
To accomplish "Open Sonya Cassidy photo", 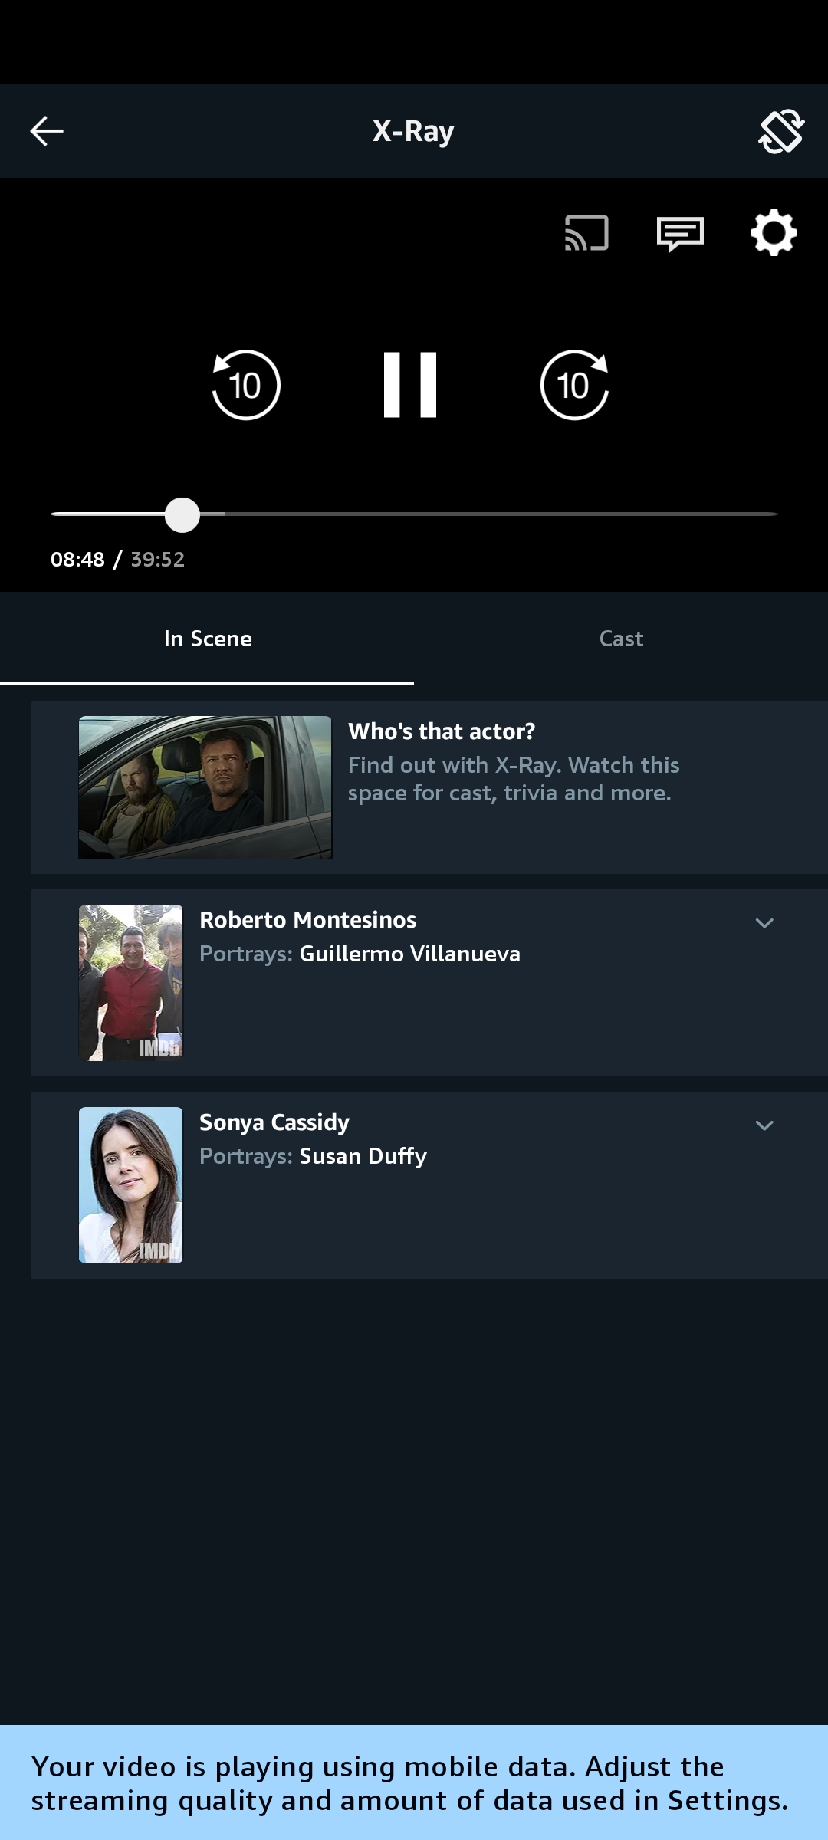I will pyautogui.click(x=131, y=1185).
